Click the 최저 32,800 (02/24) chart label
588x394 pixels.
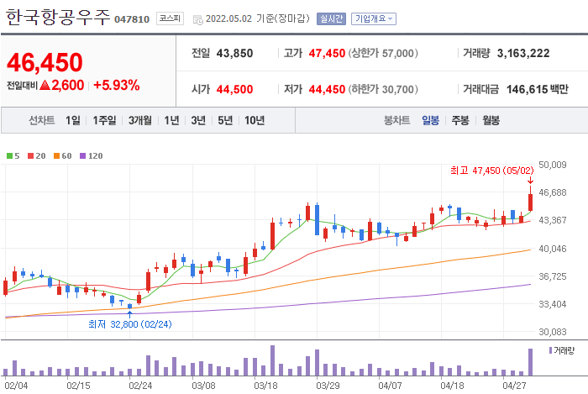coord(129,324)
